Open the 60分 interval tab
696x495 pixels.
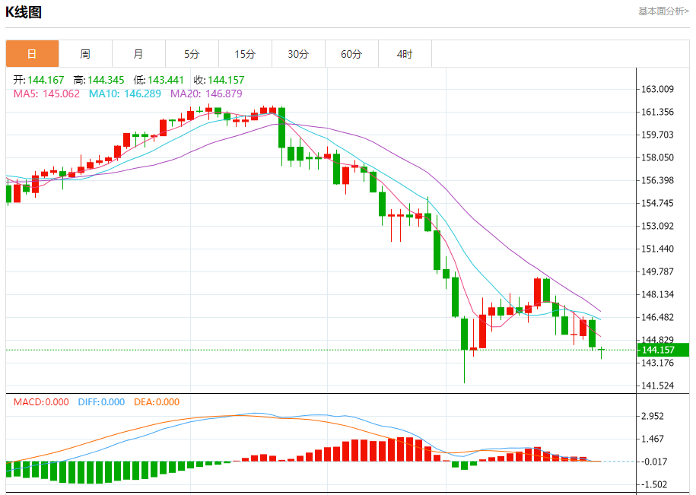pyautogui.click(x=351, y=54)
